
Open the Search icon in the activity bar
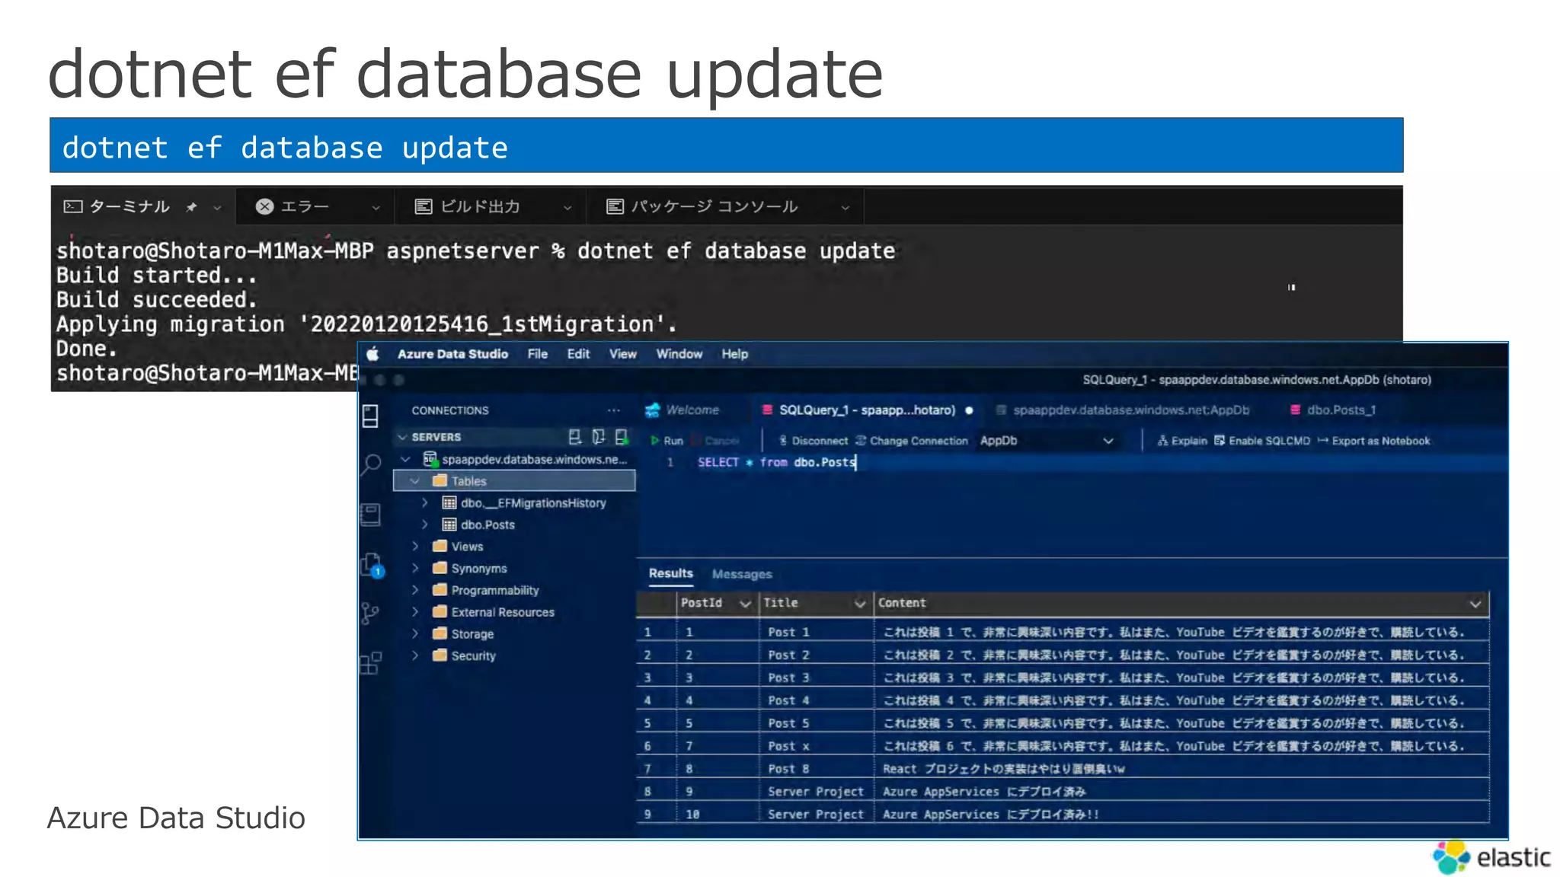point(371,464)
